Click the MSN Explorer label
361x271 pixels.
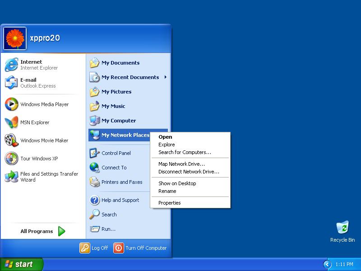tap(35, 122)
